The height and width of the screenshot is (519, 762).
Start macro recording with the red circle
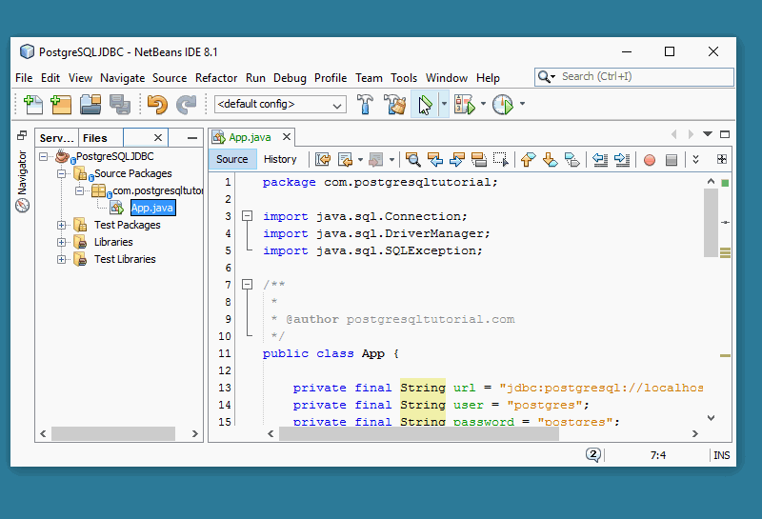pyautogui.click(x=650, y=160)
